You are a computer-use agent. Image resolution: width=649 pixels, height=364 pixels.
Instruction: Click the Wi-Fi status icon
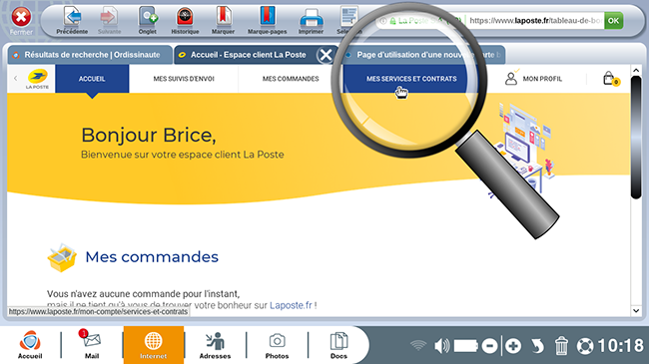pyautogui.click(x=418, y=345)
